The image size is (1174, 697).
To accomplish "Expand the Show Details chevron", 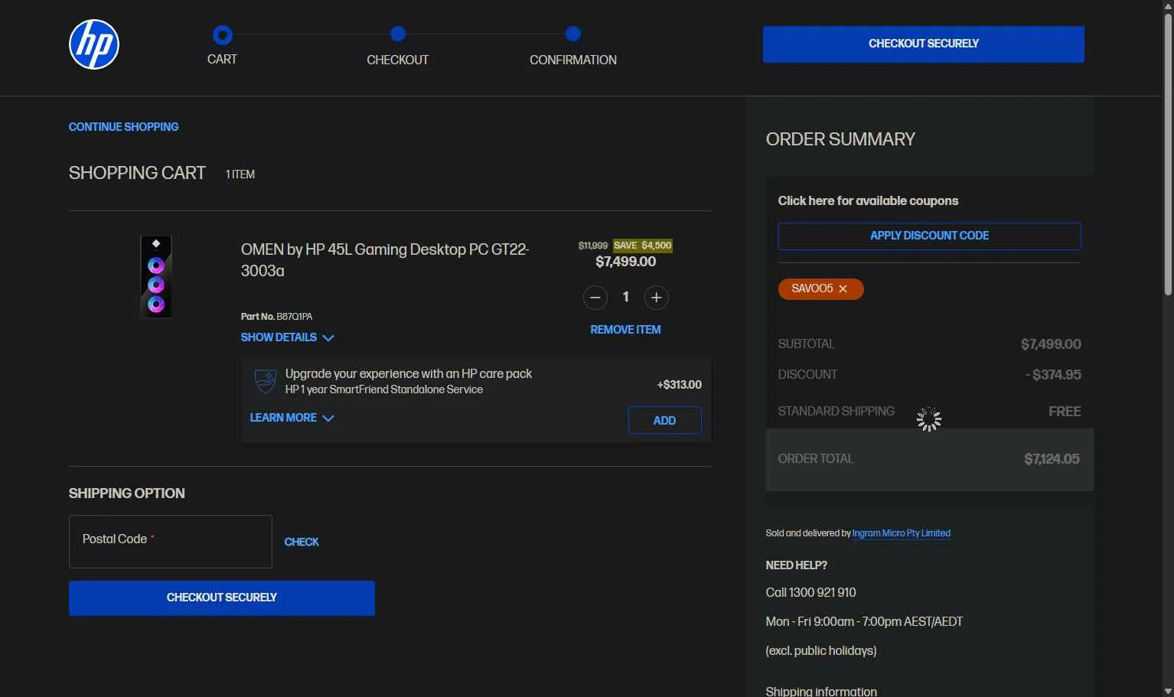I will pos(328,338).
